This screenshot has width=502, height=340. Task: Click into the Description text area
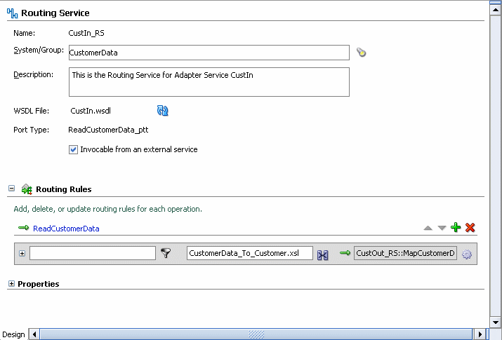click(x=209, y=82)
